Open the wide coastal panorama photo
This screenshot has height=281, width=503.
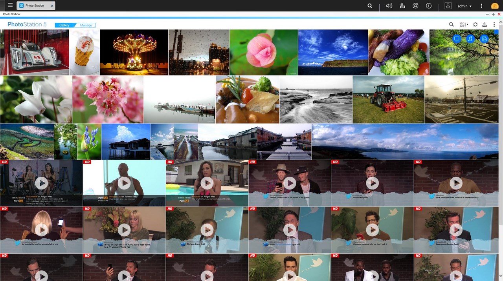tap(405, 142)
